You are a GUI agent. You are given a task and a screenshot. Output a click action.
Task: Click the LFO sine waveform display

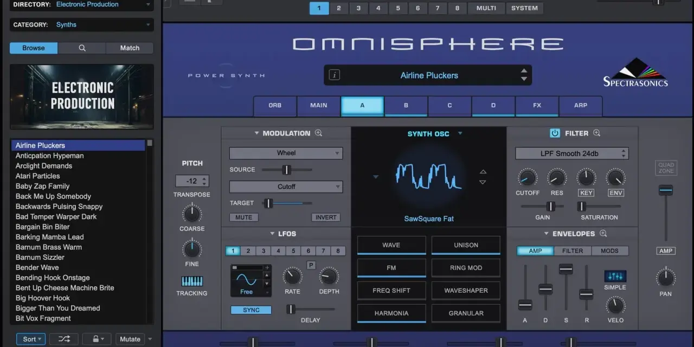(246, 281)
